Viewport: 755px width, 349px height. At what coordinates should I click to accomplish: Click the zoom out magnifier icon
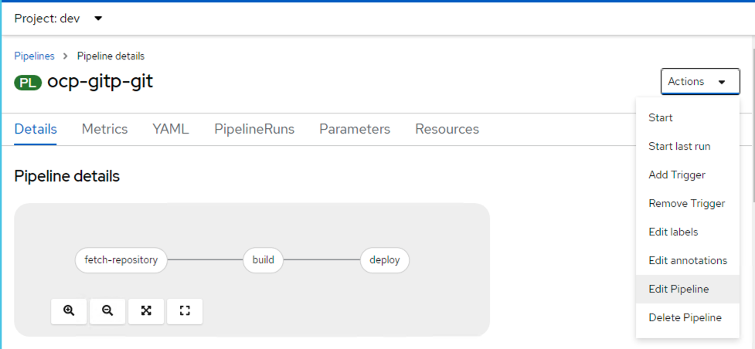(107, 310)
